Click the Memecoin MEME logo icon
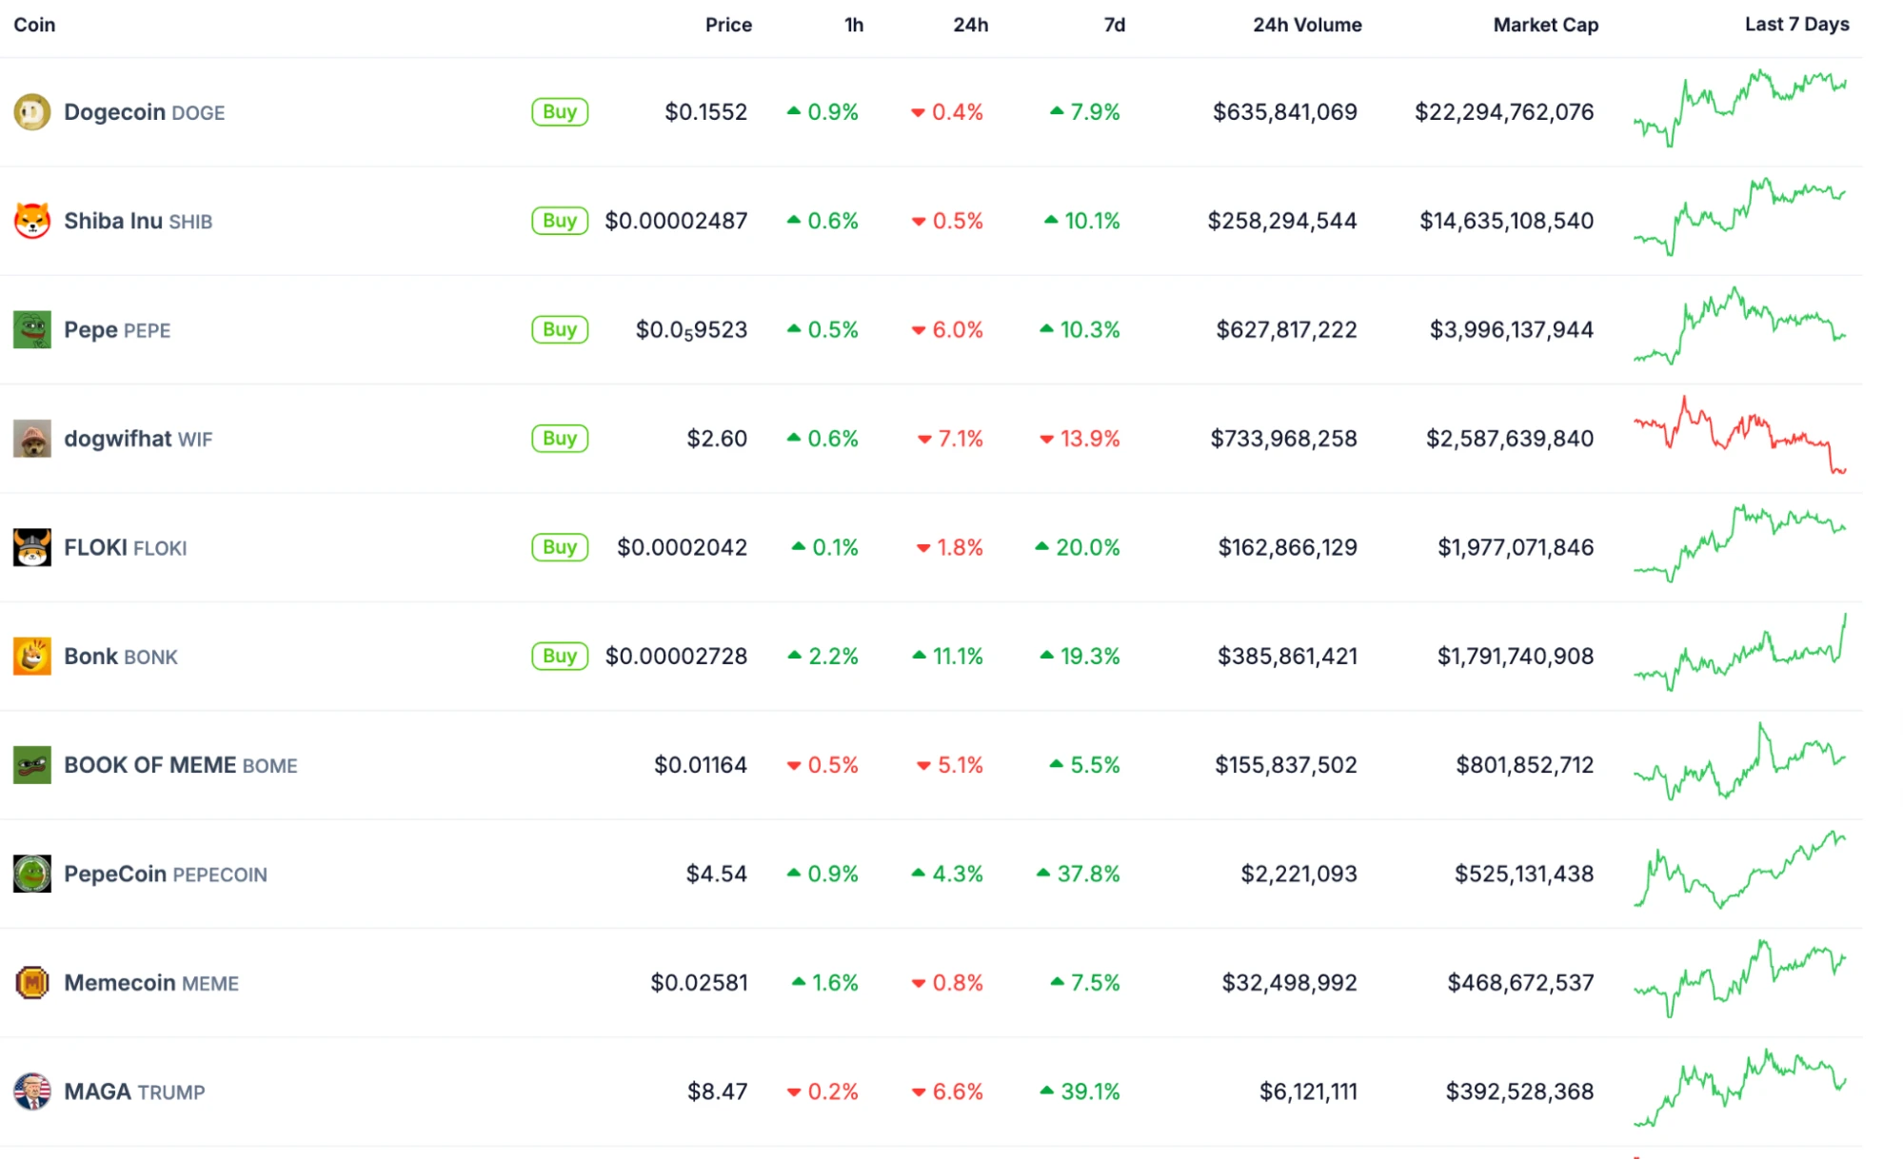This screenshot has height=1160, width=1903. (x=31, y=982)
